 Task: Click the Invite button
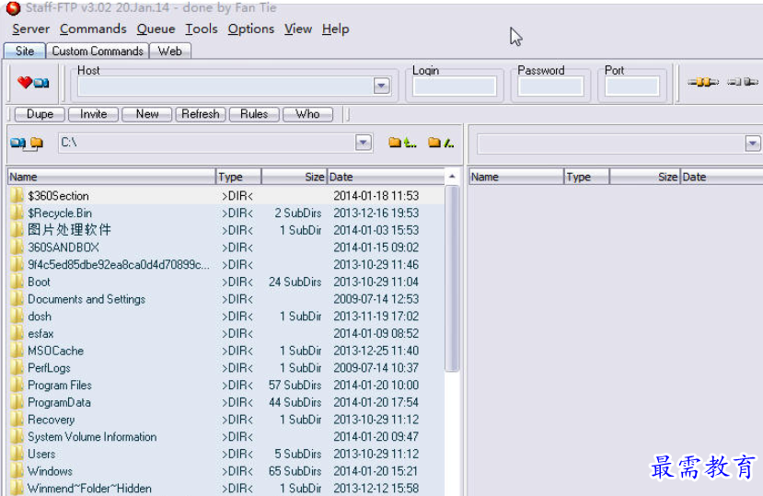click(x=94, y=114)
